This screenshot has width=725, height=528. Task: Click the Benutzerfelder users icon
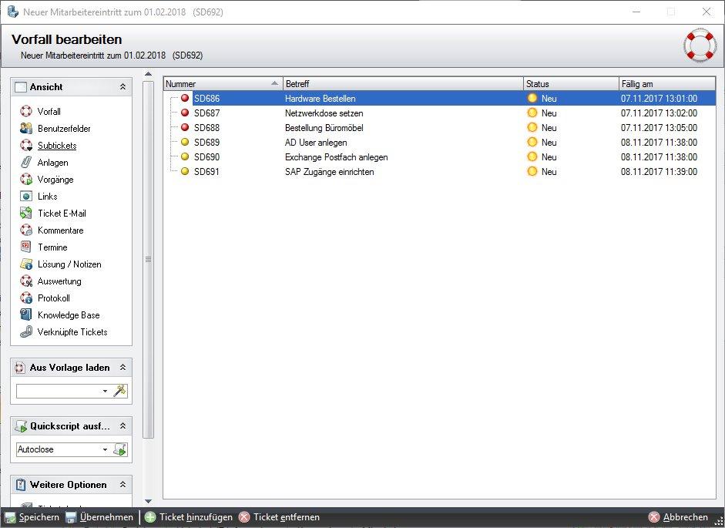(26, 129)
